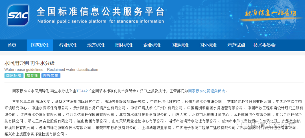Go to 地方标准 section
The width and height of the screenshot is (305, 138).
(x=96, y=45)
